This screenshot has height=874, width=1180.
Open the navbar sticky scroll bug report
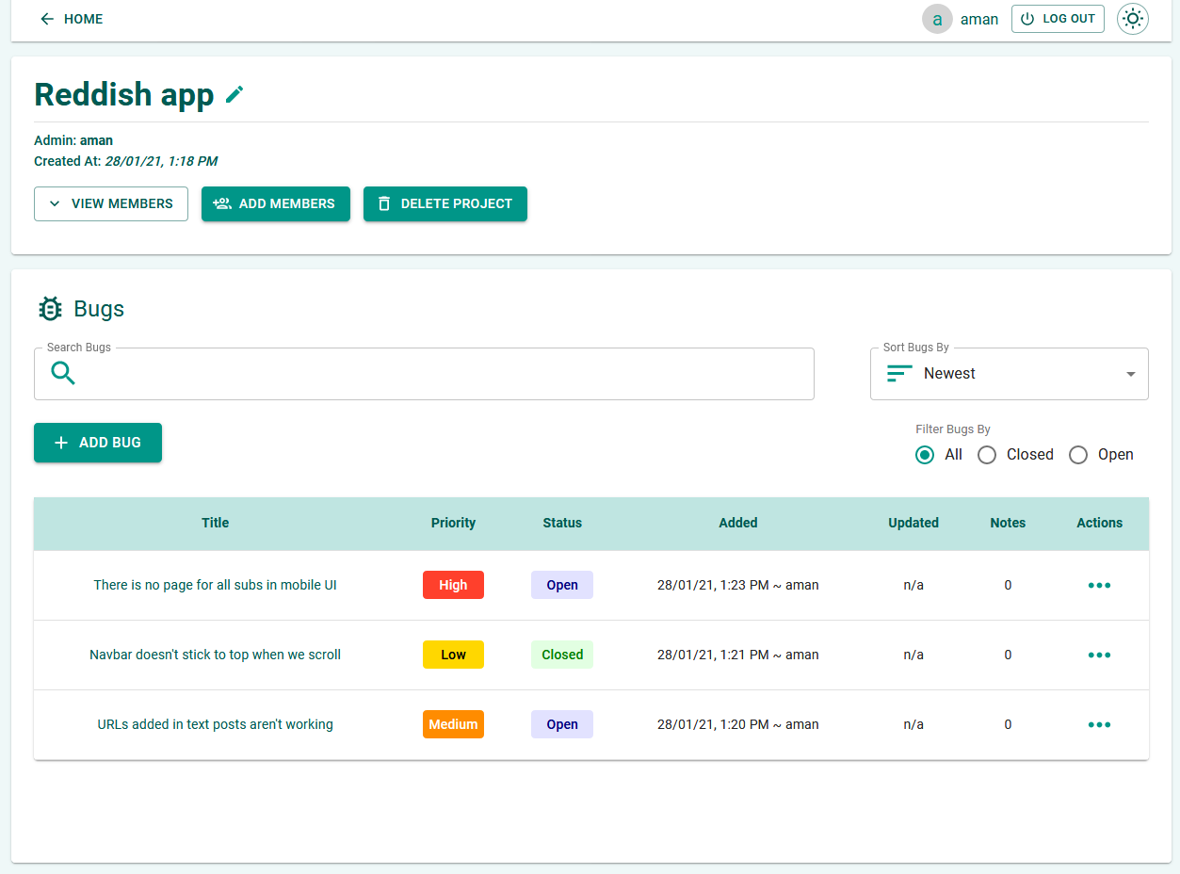[x=215, y=655]
